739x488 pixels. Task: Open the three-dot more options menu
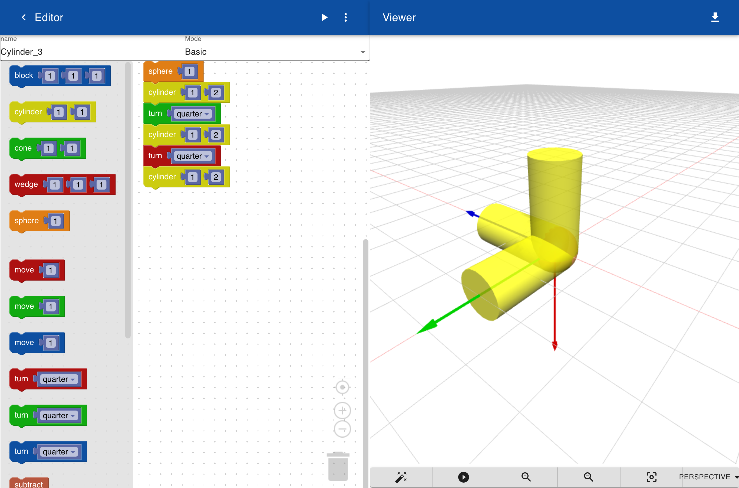point(345,17)
